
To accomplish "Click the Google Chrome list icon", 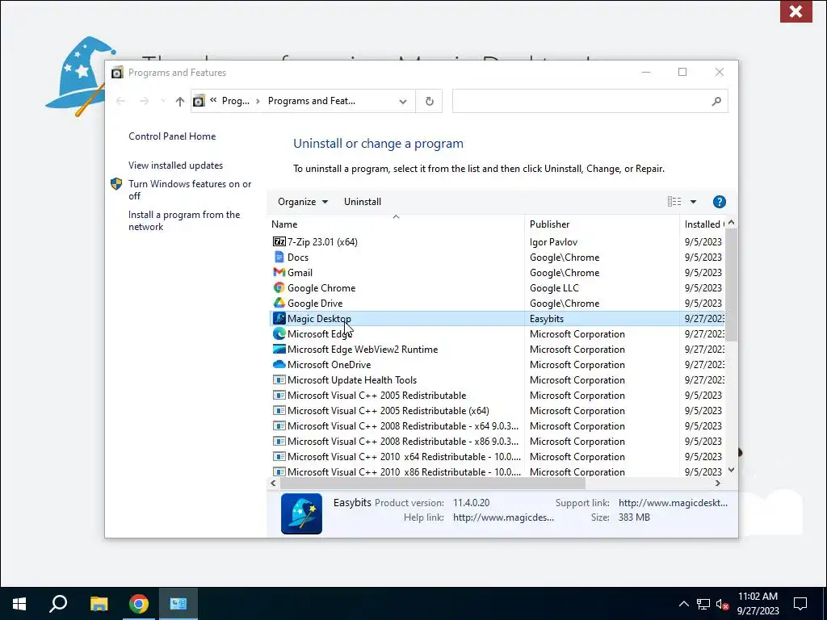I will (x=279, y=288).
